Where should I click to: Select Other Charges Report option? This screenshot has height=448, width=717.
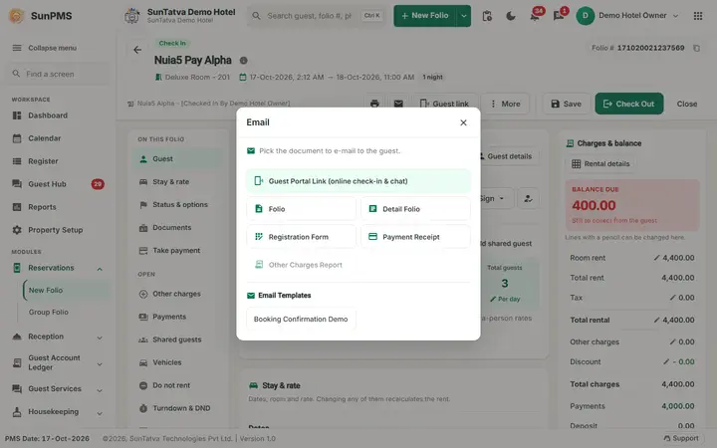tap(301, 265)
